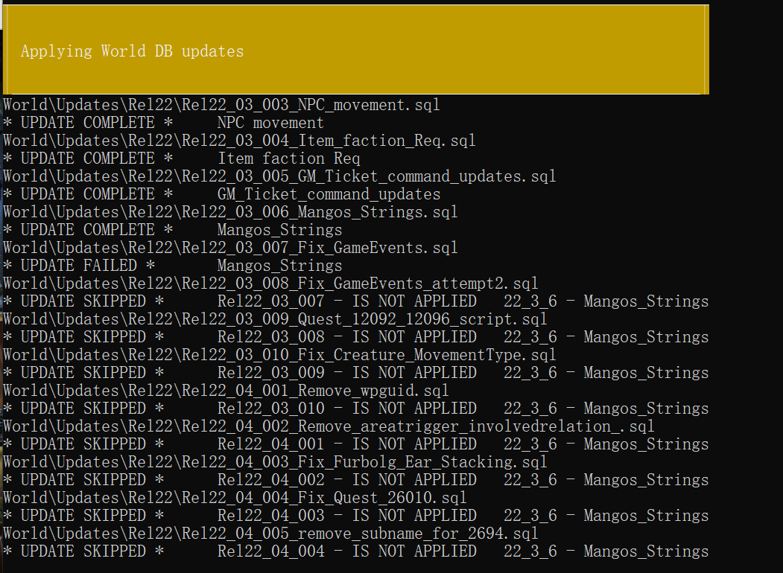The width and height of the screenshot is (783, 573).
Task: Click the yellow Applying World DB updates banner
Action: [355, 50]
